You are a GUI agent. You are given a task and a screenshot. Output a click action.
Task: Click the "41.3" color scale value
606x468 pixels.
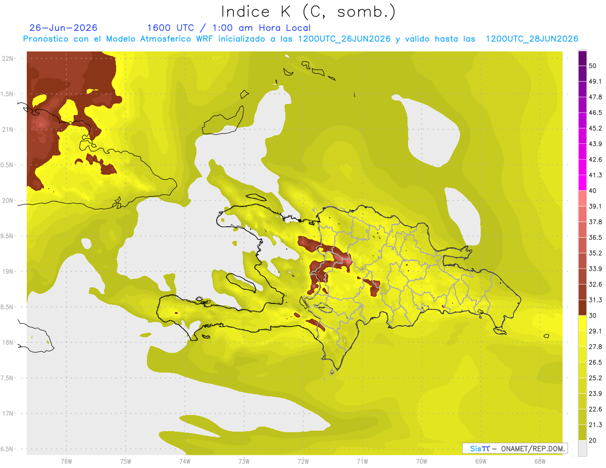coord(596,175)
